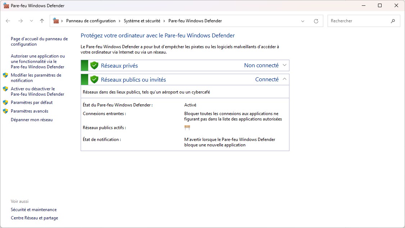This screenshot has height=228, width=405.
Task: Open the recent pages dropdown next to the navigation arrows
Action: click(32, 21)
